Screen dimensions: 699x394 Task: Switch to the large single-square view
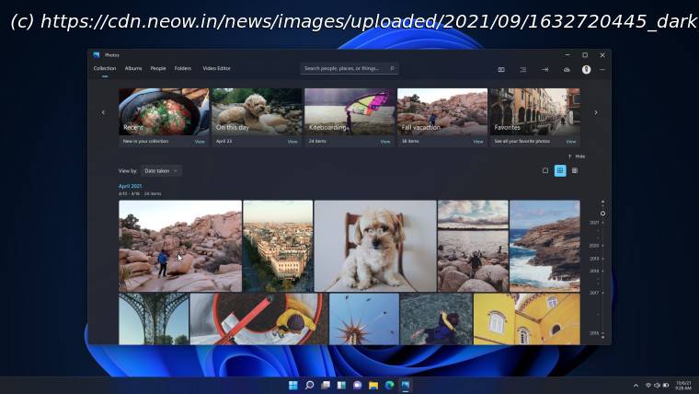tap(545, 170)
